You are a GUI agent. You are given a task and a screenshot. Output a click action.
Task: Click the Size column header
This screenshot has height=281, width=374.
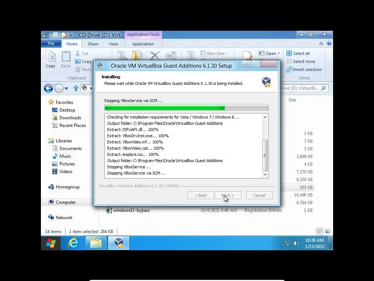292,100
